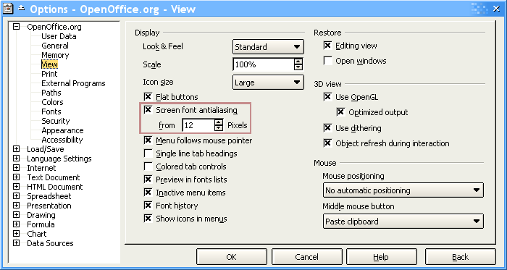The width and height of the screenshot is (507, 270).
Task: Open the Mouse positioning dropdown
Action: click(x=403, y=190)
